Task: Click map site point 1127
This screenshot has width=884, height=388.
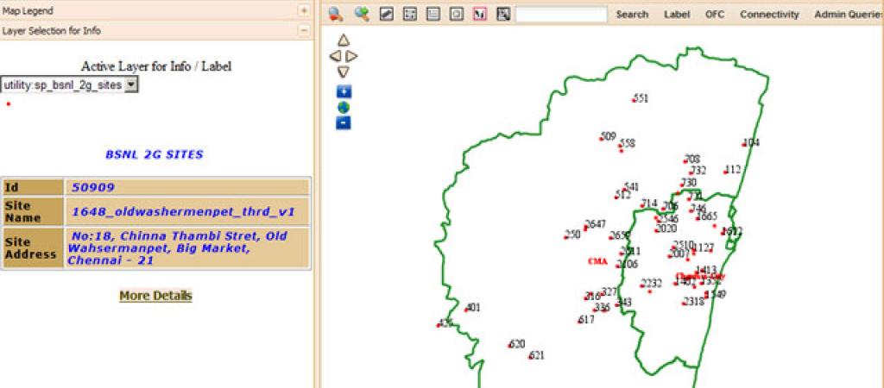Action: 693,251
